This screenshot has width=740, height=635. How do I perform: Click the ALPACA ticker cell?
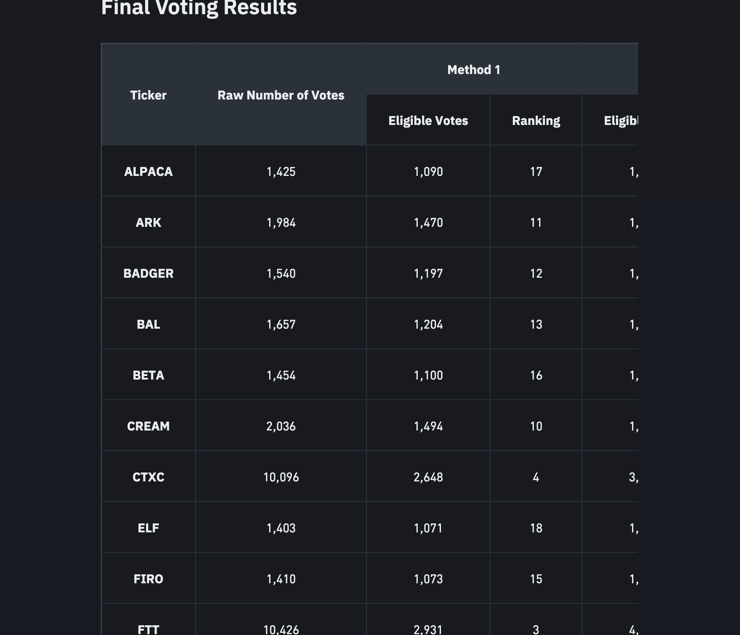click(x=148, y=172)
